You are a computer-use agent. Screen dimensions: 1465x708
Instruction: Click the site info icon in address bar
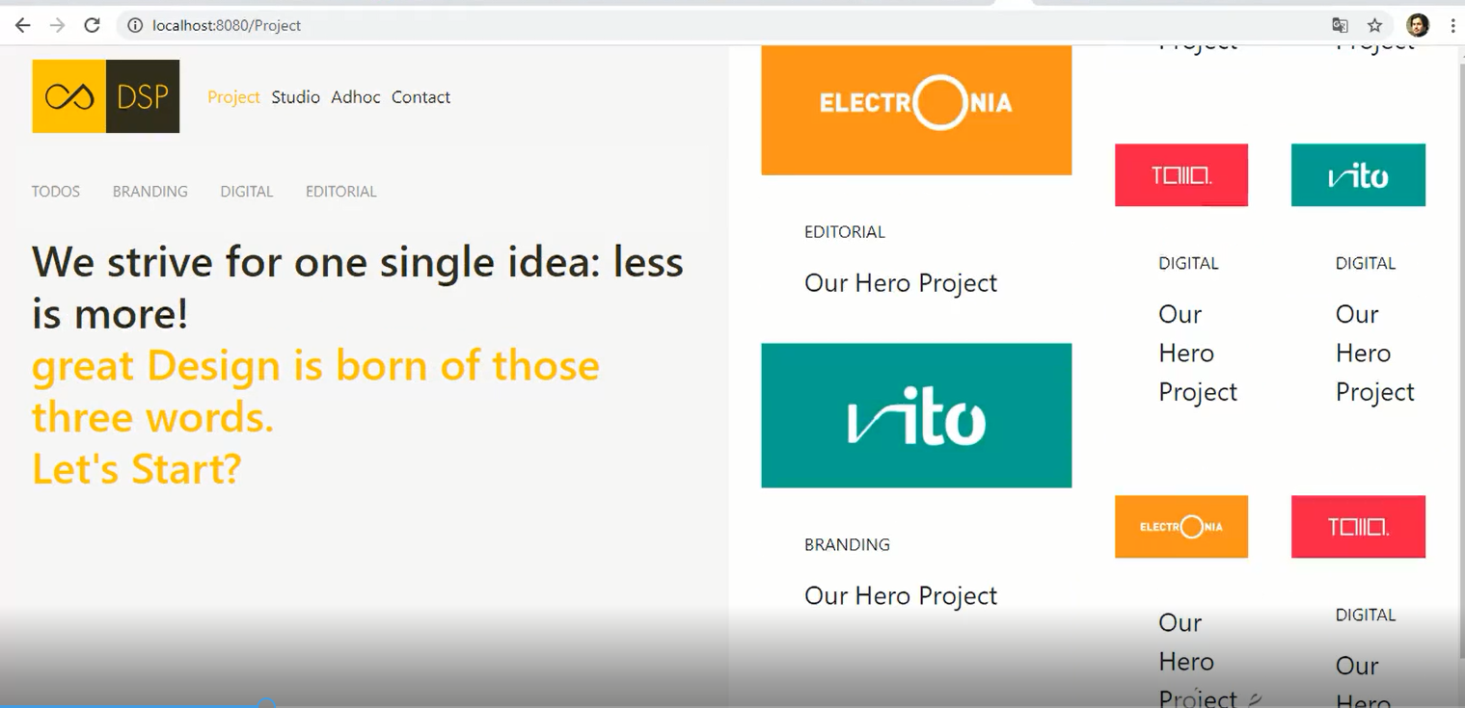pyautogui.click(x=135, y=25)
